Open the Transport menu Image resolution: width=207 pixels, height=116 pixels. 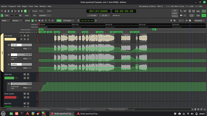tap(12, 6)
